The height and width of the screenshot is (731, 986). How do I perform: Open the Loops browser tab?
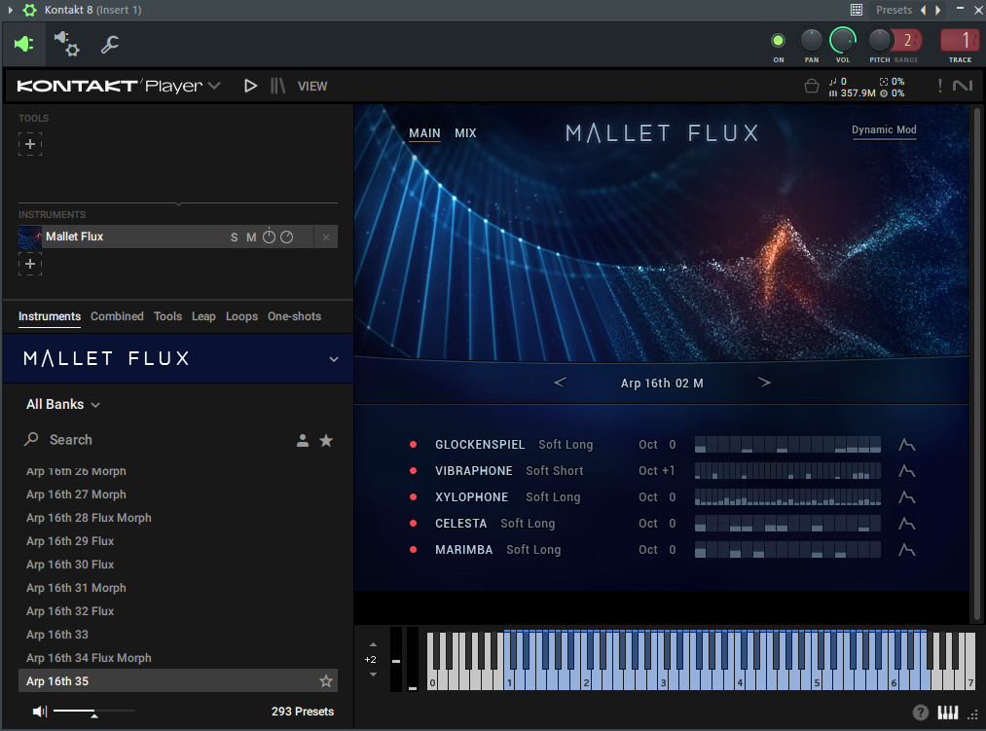(x=241, y=316)
